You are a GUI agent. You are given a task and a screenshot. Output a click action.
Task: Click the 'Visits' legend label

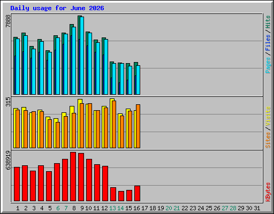[x=268, y=116]
